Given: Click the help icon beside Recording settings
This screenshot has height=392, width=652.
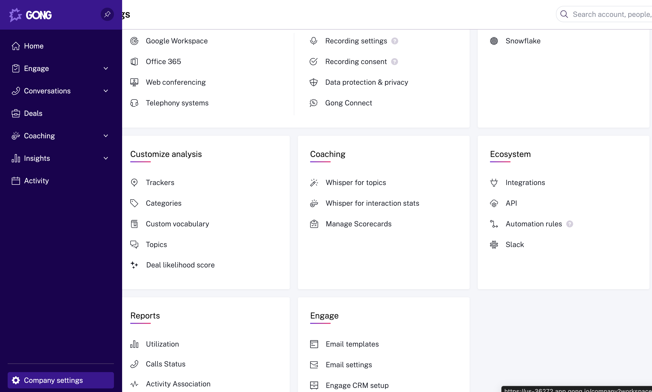Looking at the screenshot, I should point(395,41).
